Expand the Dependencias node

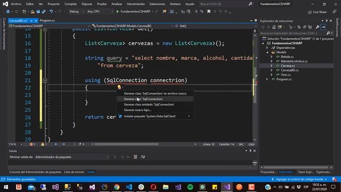click(x=267, y=47)
